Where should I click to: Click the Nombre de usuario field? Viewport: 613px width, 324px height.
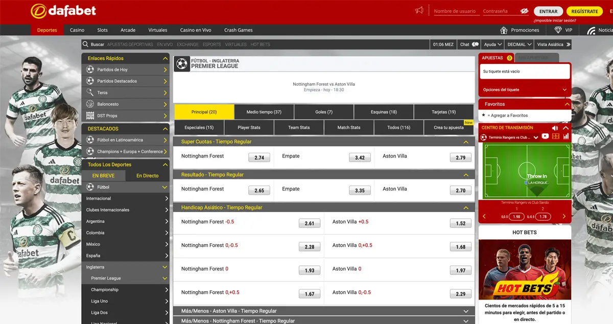click(x=456, y=11)
